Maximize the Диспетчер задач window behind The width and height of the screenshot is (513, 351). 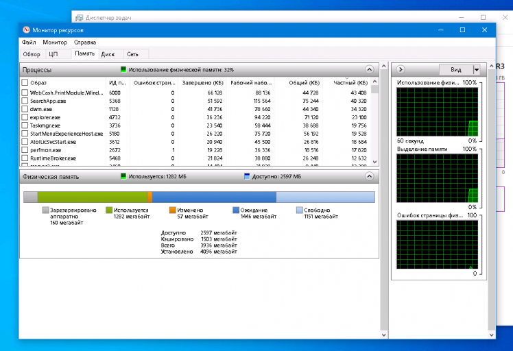click(483, 17)
